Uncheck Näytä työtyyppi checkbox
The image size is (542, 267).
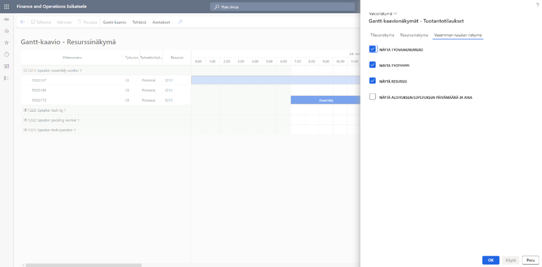tap(373, 65)
